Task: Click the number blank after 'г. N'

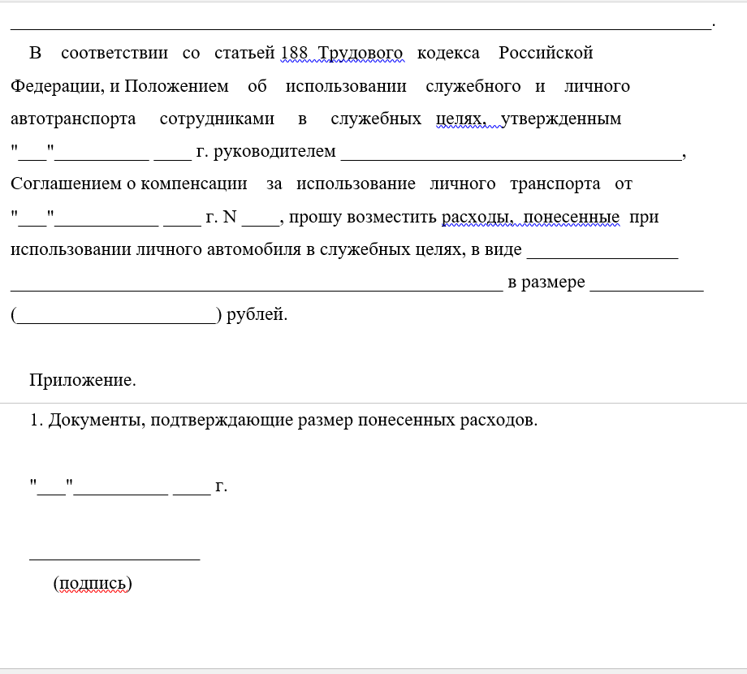Action: tap(260, 218)
